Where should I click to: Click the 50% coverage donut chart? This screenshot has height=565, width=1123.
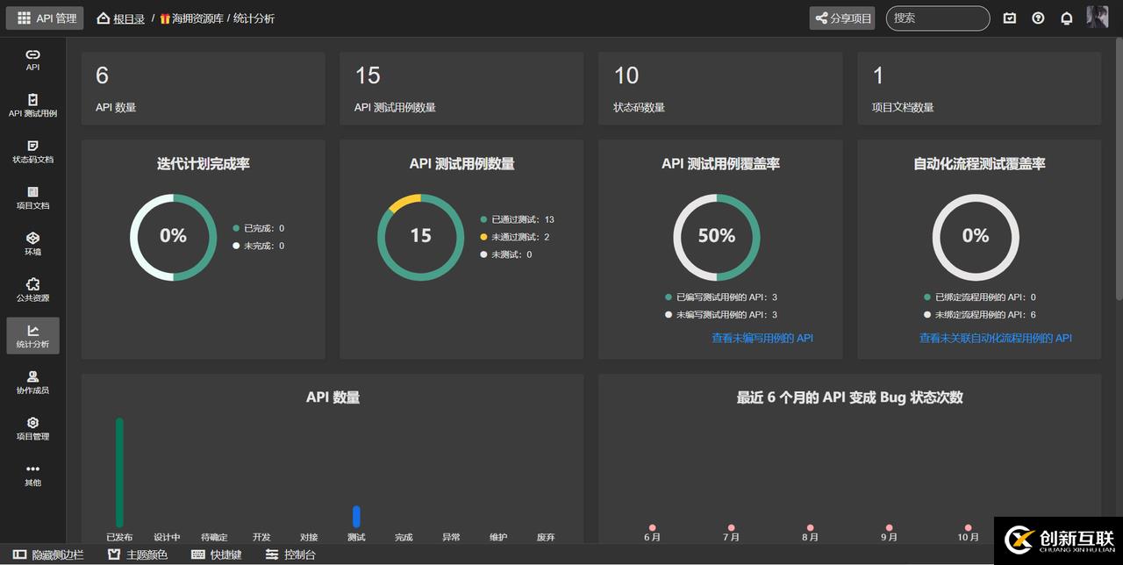pyautogui.click(x=717, y=237)
